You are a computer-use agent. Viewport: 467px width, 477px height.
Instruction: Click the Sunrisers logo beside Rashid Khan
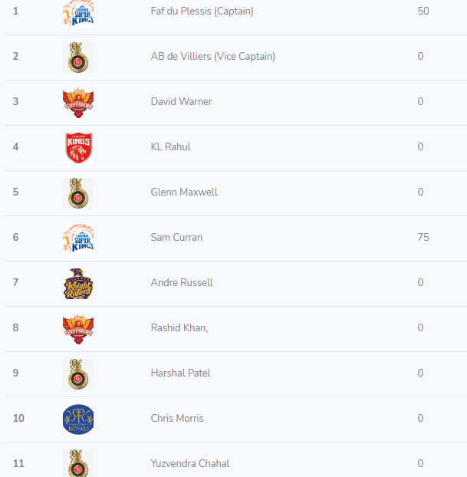click(78, 329)
